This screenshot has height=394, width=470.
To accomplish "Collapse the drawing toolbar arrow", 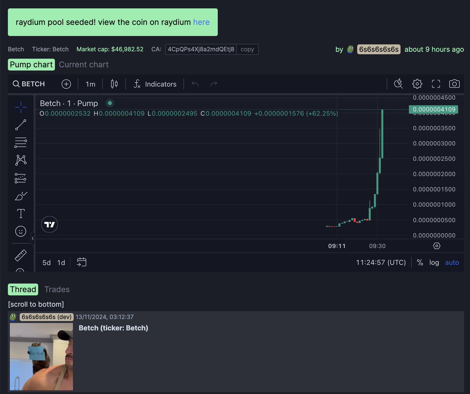I will pos(33,238).
